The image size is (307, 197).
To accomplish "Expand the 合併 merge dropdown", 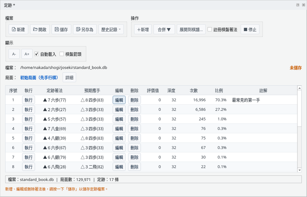I will point(164,30).
